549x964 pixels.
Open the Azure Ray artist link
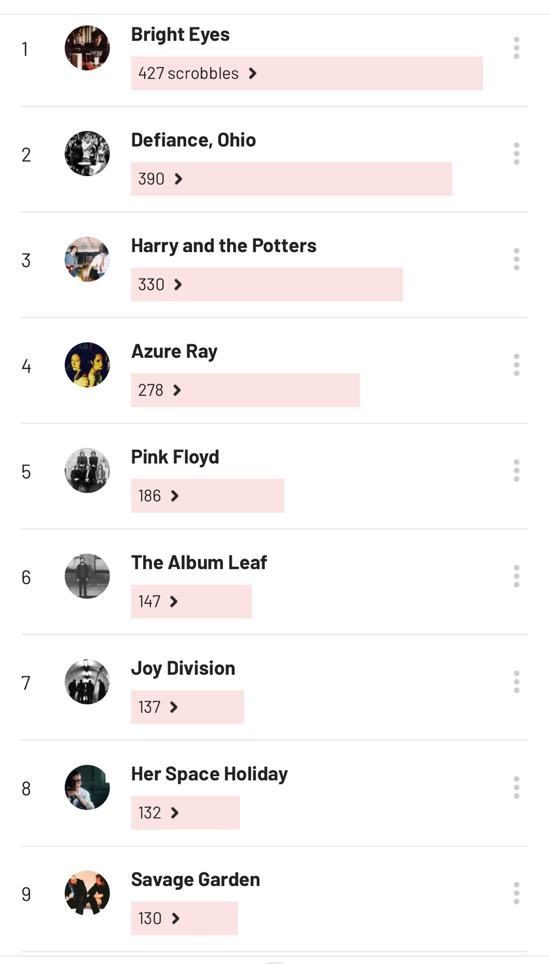174,351
